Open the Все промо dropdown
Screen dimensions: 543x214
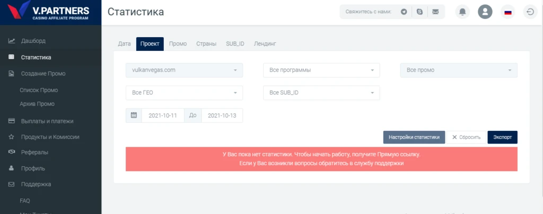459,70
